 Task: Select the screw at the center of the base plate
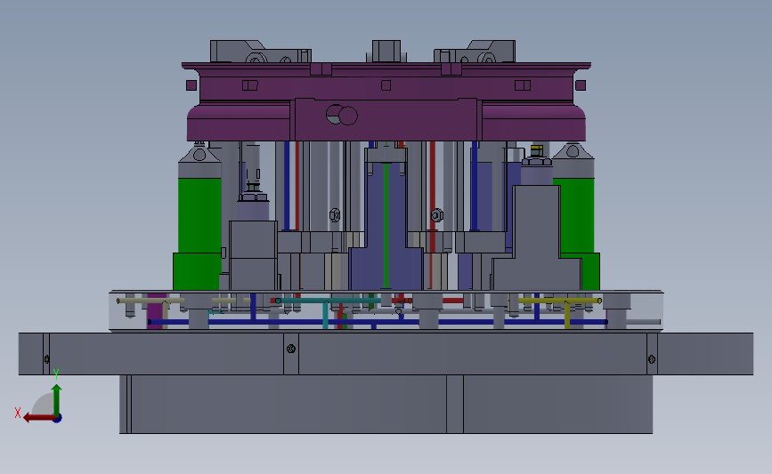[291, 349]
